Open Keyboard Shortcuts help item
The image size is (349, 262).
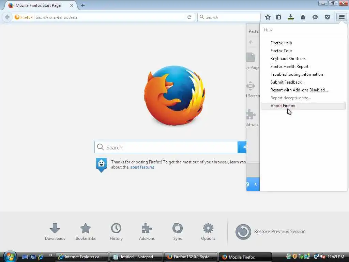pyautogui.click(x=288, y=58)
